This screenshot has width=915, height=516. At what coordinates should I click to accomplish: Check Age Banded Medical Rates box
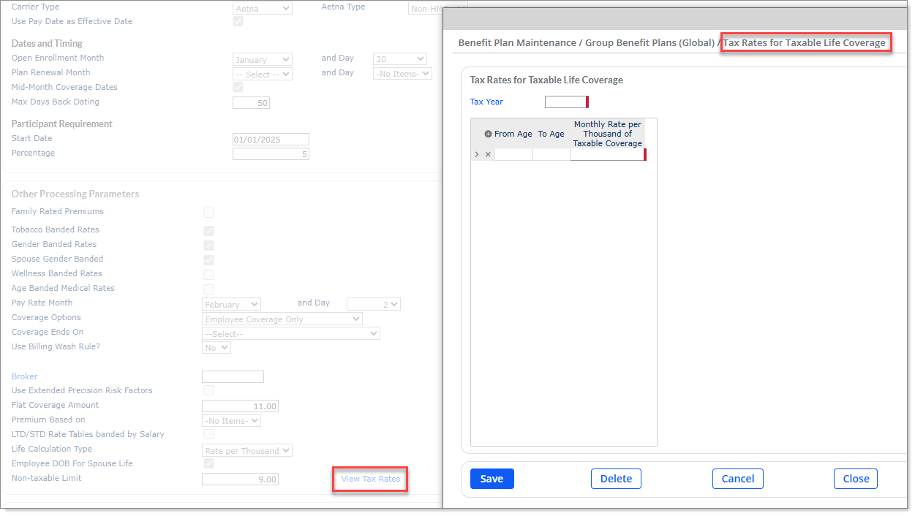[x=208, y=289]
